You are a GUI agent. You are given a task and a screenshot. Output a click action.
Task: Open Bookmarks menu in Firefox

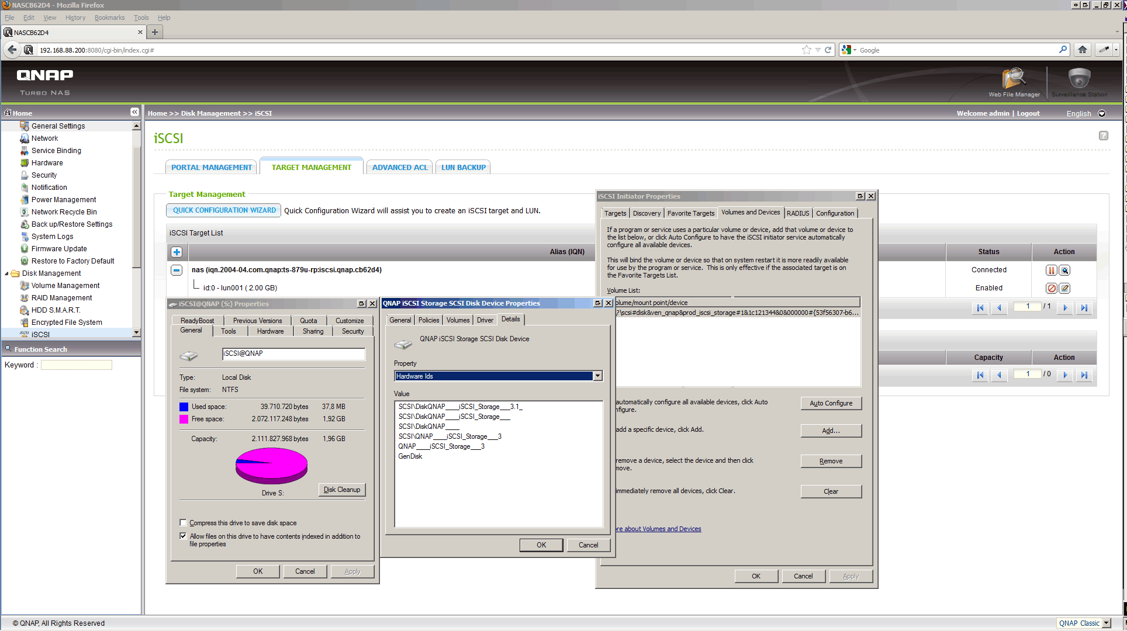point(109,18)
